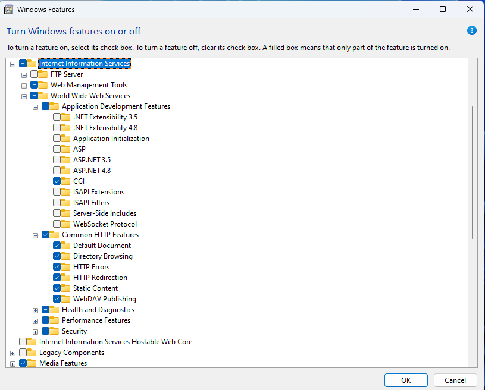
Task: Click the HTTP Errors folder icon
Action: pyautogui.click(x=65, y=267)
